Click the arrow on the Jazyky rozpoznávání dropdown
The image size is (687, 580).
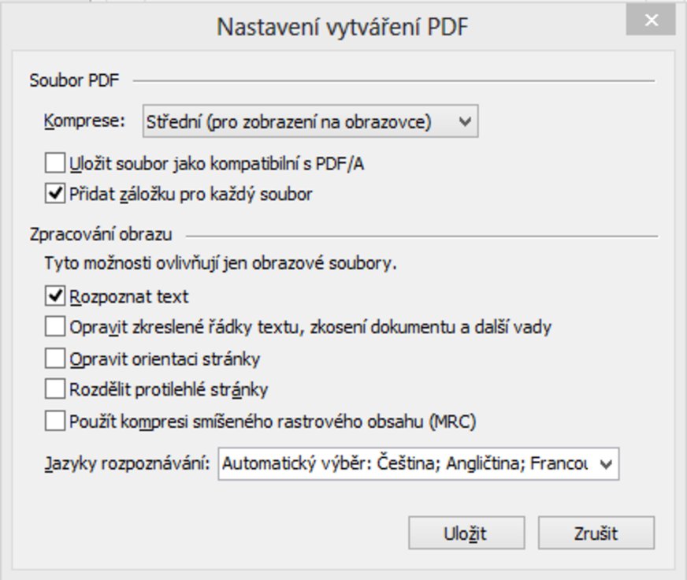point(605,464)
